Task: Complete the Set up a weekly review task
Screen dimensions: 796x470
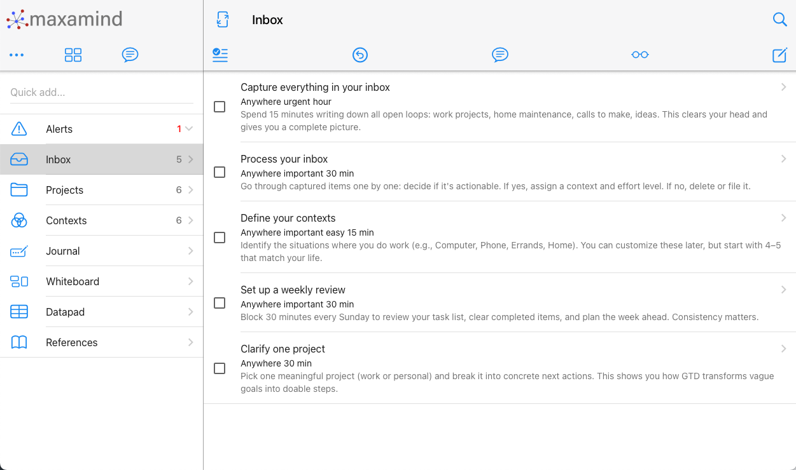Action: pyautogui.click(x=220, y=303)
